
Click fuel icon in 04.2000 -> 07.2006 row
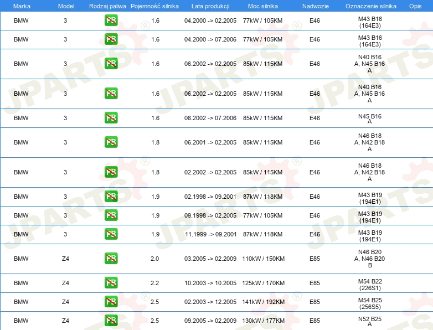tap(111, 39)
